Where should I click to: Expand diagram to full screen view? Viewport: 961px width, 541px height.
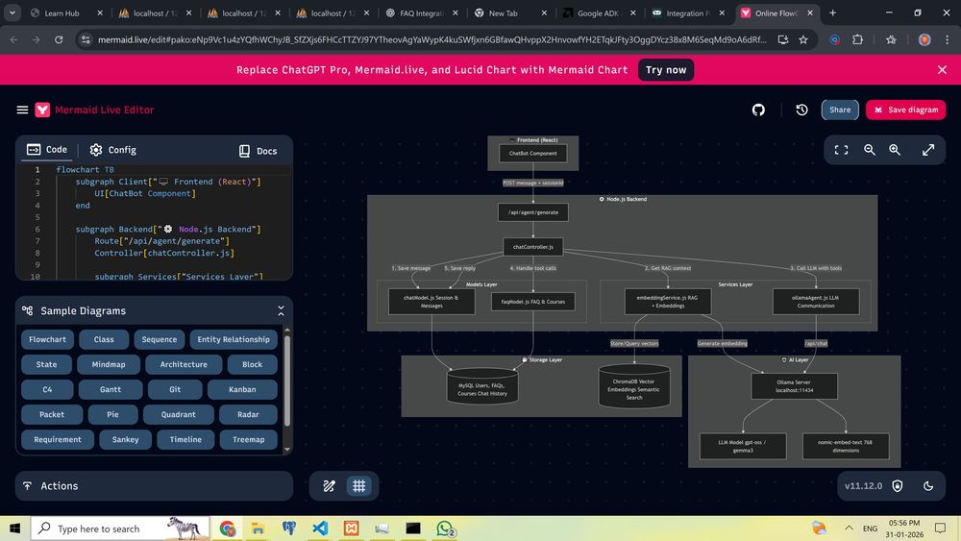928,150
